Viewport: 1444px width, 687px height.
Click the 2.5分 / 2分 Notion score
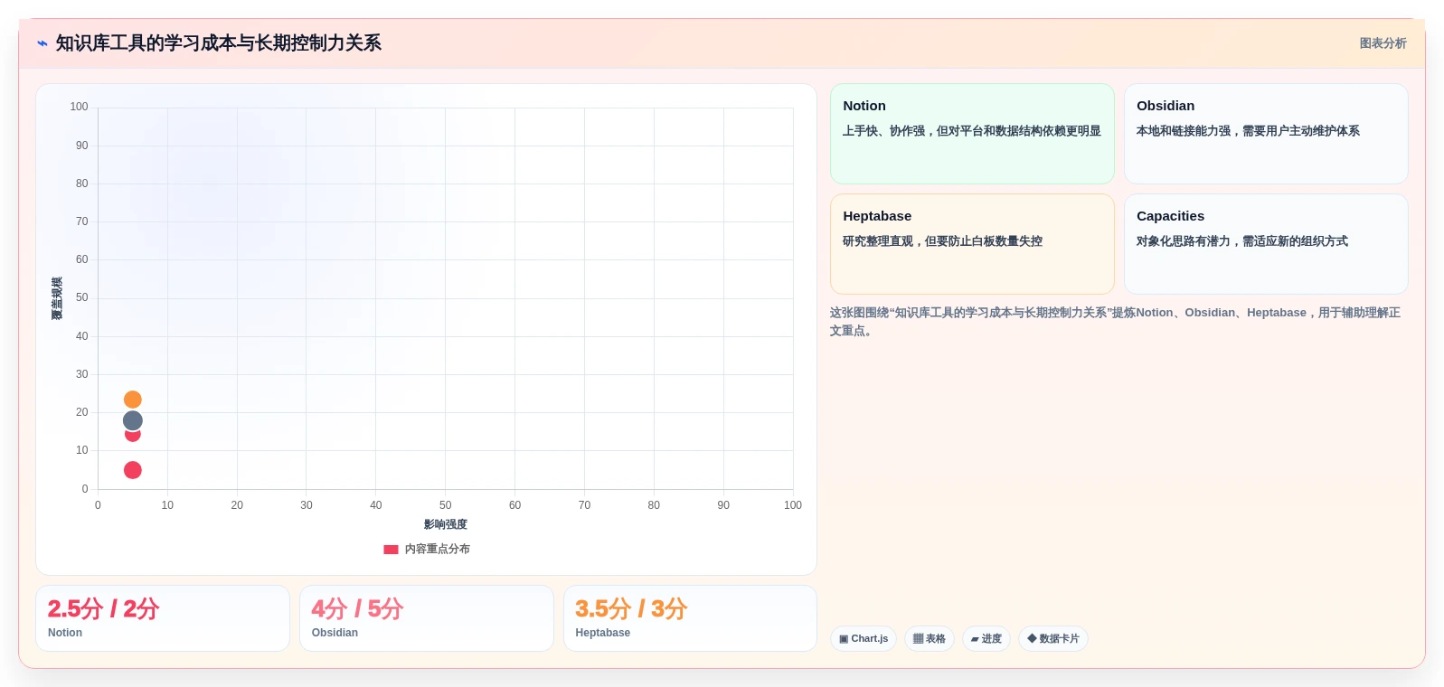[103, 608]
